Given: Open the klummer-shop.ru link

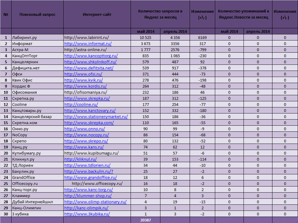Looking at the screenshot, I should [88, 196].
